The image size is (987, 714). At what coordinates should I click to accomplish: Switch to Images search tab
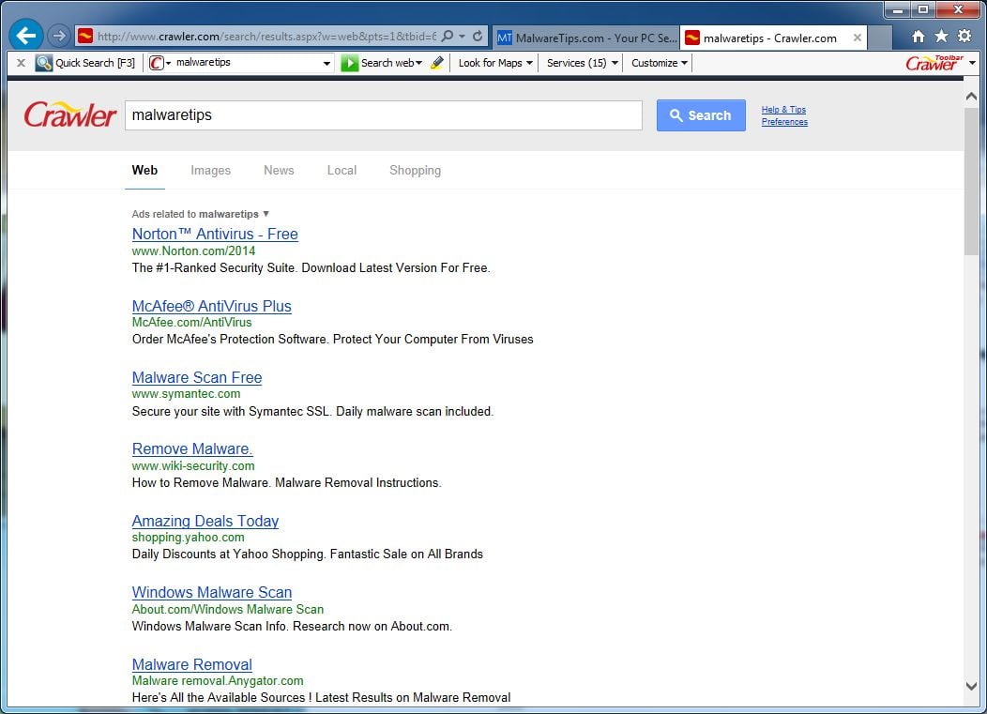[210, 170]
